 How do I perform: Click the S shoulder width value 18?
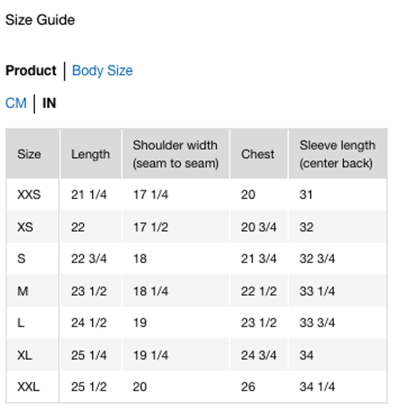[x=140, y=259]
